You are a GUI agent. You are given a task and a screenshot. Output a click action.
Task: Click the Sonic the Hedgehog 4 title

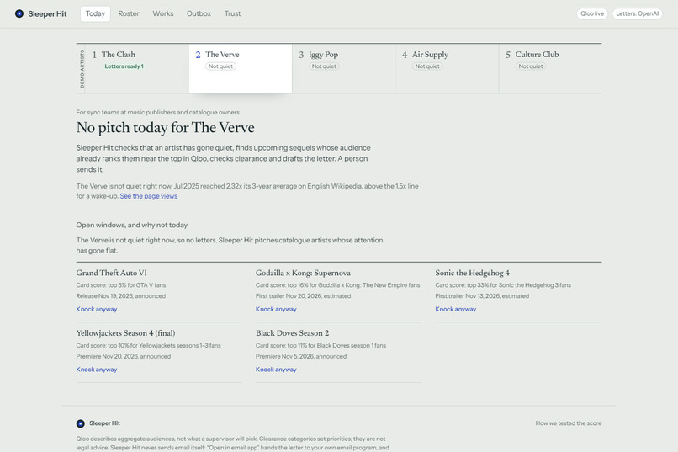473,273
